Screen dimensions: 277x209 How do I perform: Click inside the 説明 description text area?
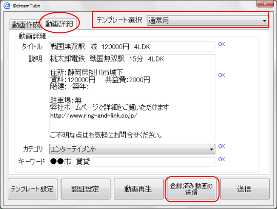click(x=132, y=98)
